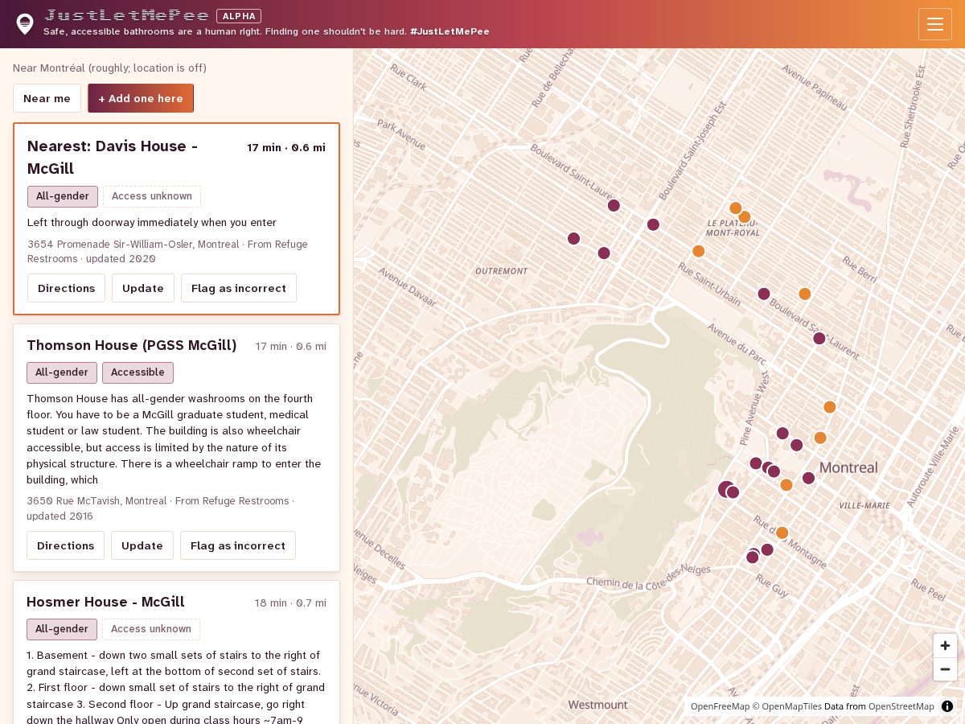The image size is (965, 724).
Task: Open the hamburger menu
Action: point(934,24)
